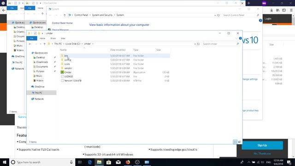
Task: Click the microphone icon in taskbar search
Action: tap(71, 162)
